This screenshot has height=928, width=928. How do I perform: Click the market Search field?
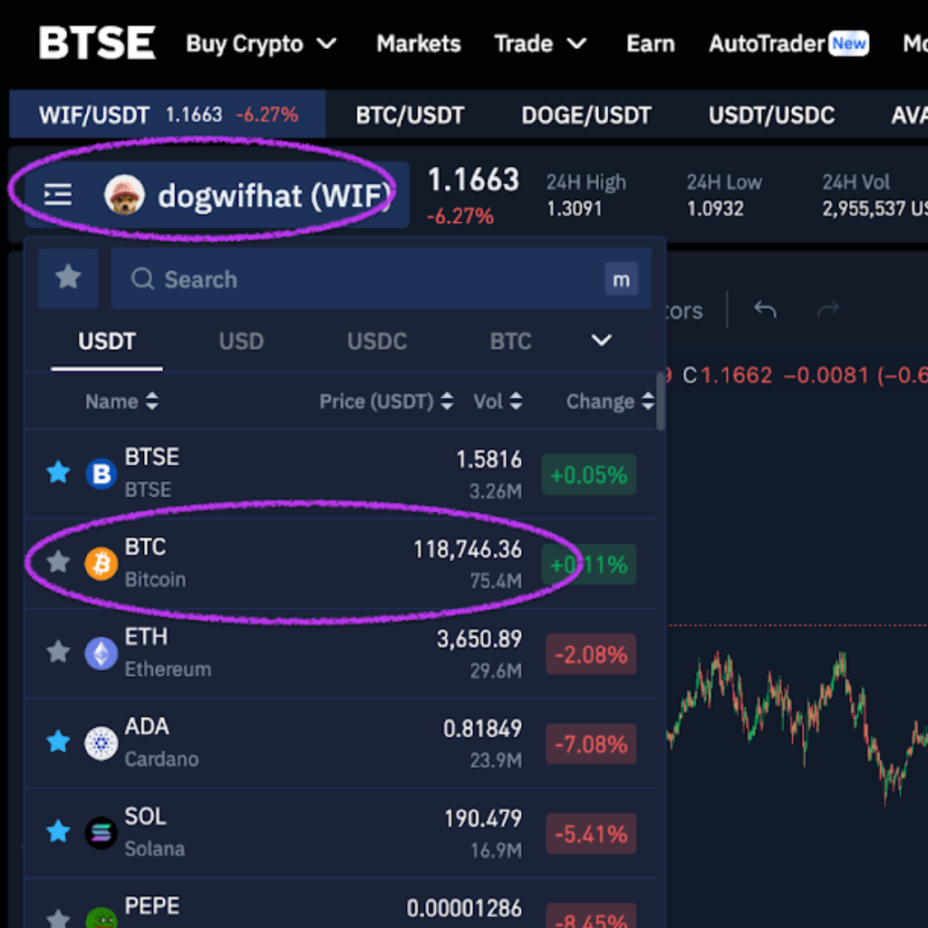click(362, 279)
